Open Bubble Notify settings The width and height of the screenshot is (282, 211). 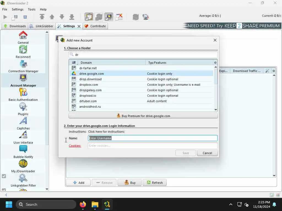tap(23, 152)
